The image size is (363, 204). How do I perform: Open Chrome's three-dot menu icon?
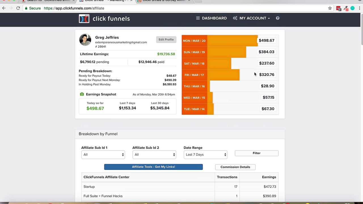[x=359, y=8]
